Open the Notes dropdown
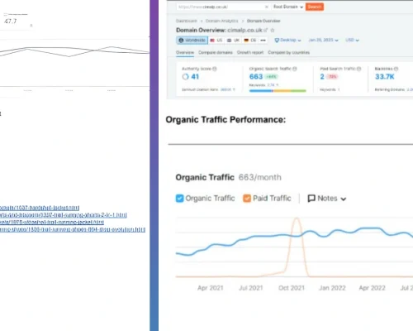The width and height of the screenshot is (413, 331). click(327, 199)
